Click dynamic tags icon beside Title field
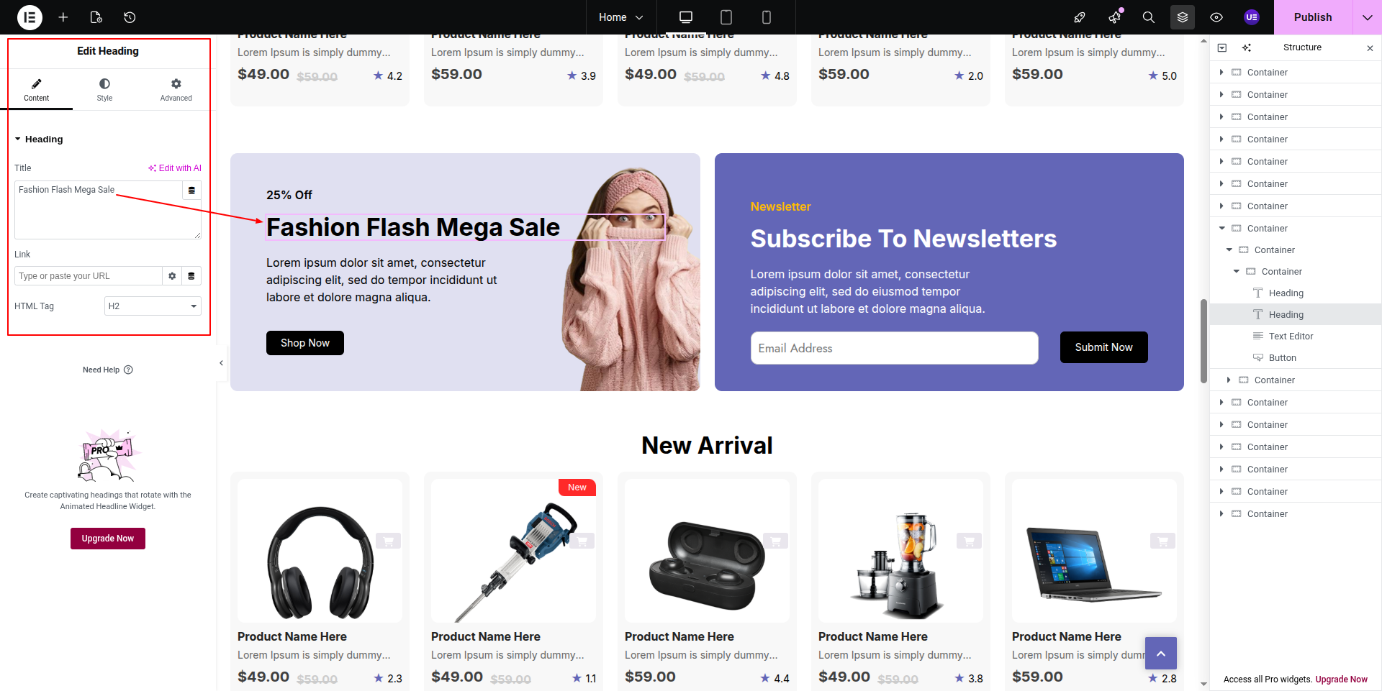Image resolution: width=1382 pixels, height=691 pixels. [191, 191]
